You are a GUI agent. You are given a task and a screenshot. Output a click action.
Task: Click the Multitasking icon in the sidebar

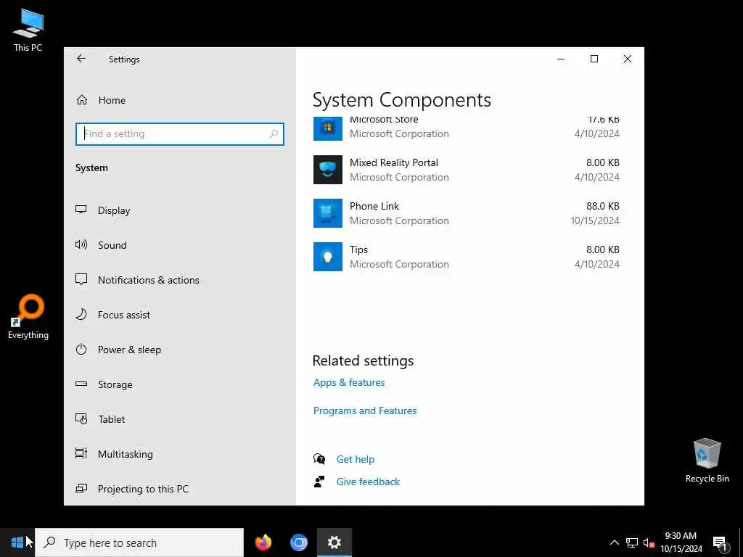click(x=81, y=453)
